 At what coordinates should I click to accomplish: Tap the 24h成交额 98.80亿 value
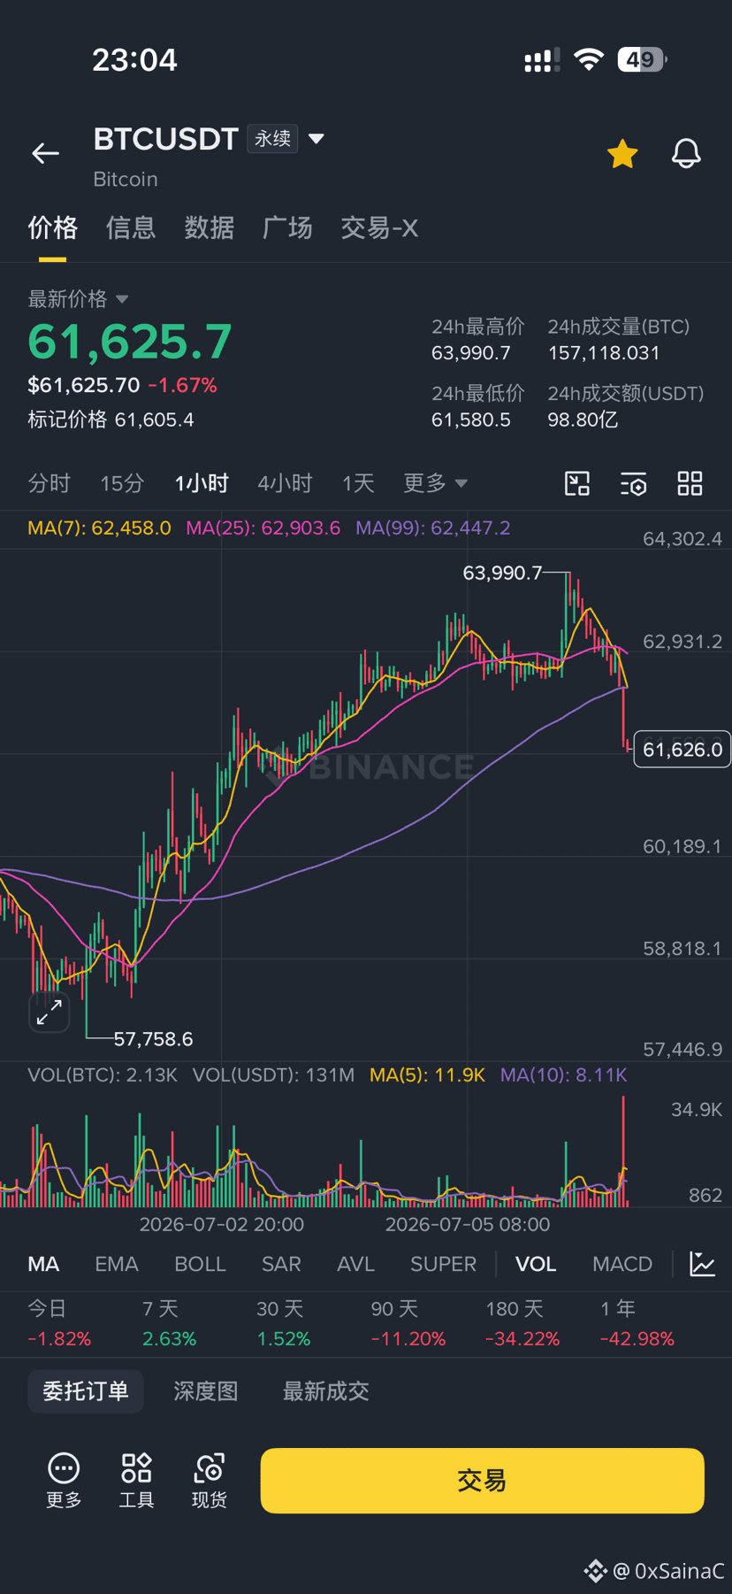click(x=583, y=420)
